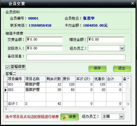
Task: Click the 交费金额 input field
Action: coord(44,40)
